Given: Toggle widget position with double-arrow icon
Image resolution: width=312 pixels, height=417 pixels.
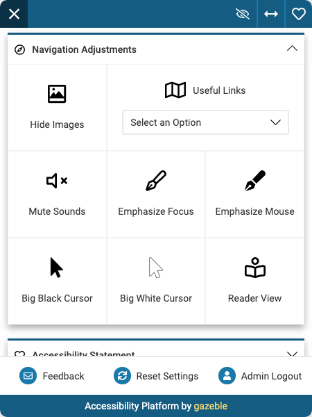Looking at the screenshot, I should (x=271, y=14).
